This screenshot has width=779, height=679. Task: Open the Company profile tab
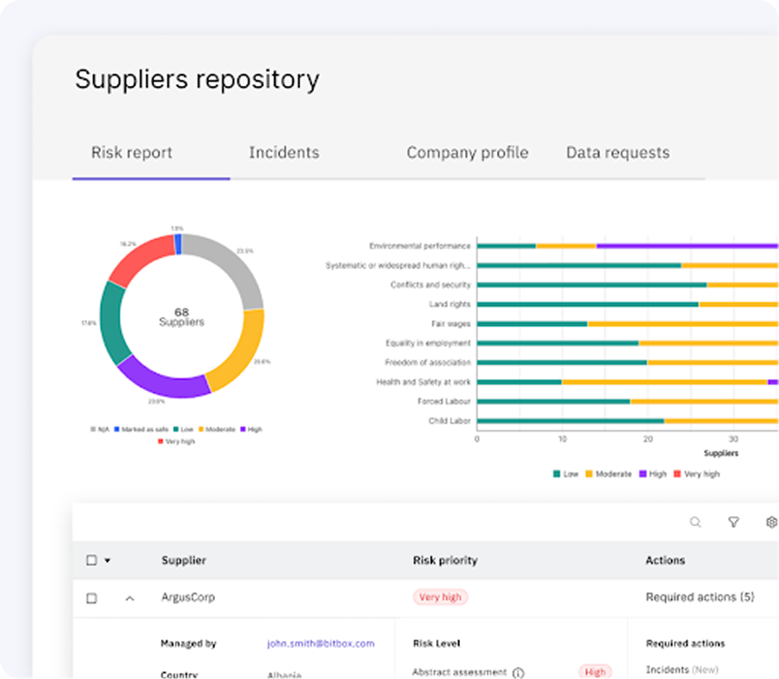(x=467, y=153)
